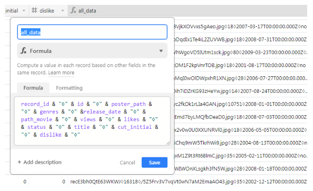
Task: Select row with date 2006-07-27
Action: 240,78
